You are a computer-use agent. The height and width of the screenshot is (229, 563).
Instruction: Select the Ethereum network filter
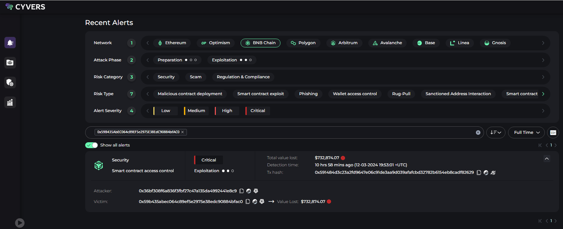click(x=172, y=43)
